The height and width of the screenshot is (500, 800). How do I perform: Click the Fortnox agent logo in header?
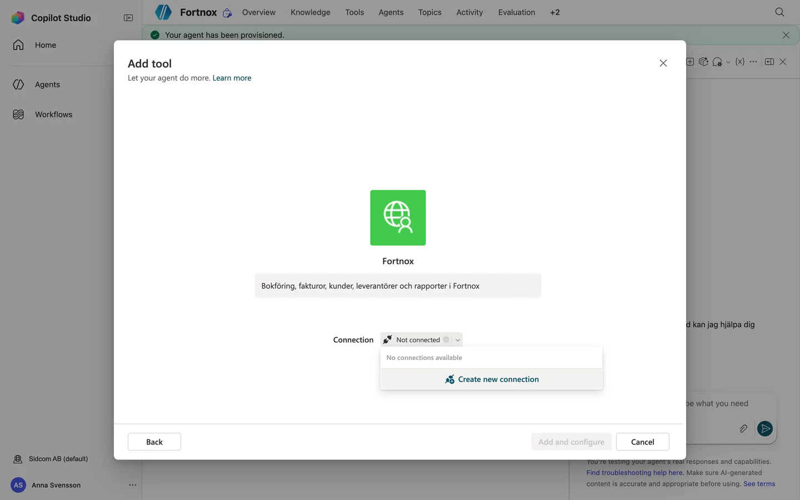(163, 12)
